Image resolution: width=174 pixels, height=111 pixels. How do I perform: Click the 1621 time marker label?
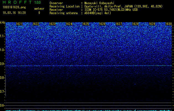click(19, 24)
